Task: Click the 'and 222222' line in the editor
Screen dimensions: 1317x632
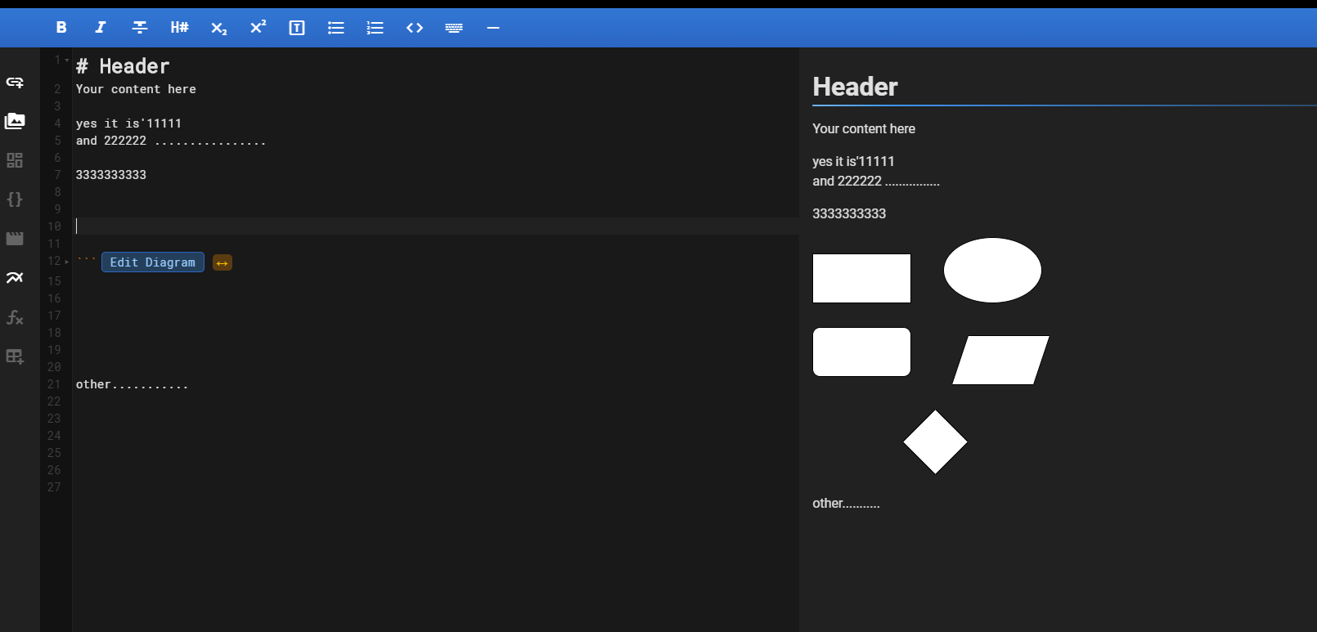Action: 171,141
